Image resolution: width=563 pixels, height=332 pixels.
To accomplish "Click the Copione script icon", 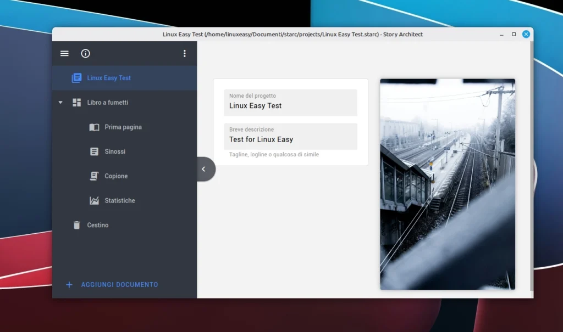I will click(94, 176).
